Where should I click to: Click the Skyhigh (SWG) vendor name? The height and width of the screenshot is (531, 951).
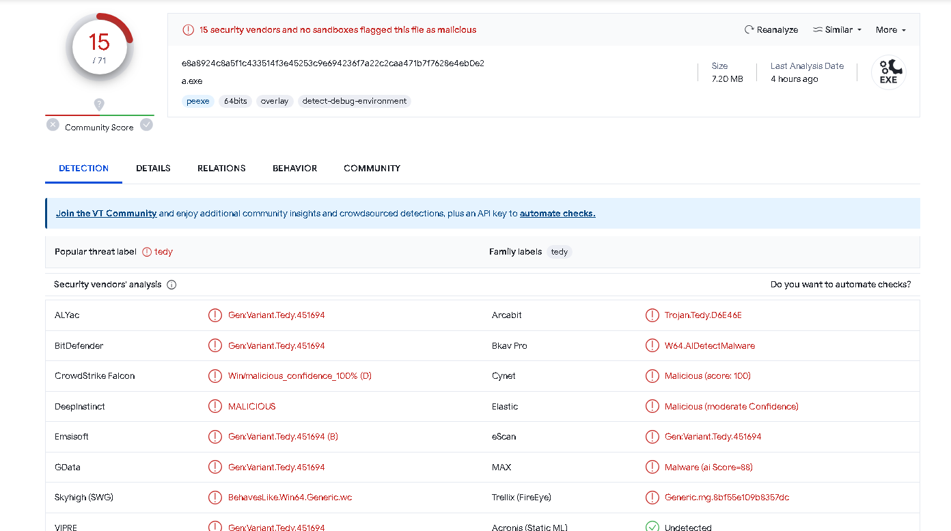pos(84,498)
